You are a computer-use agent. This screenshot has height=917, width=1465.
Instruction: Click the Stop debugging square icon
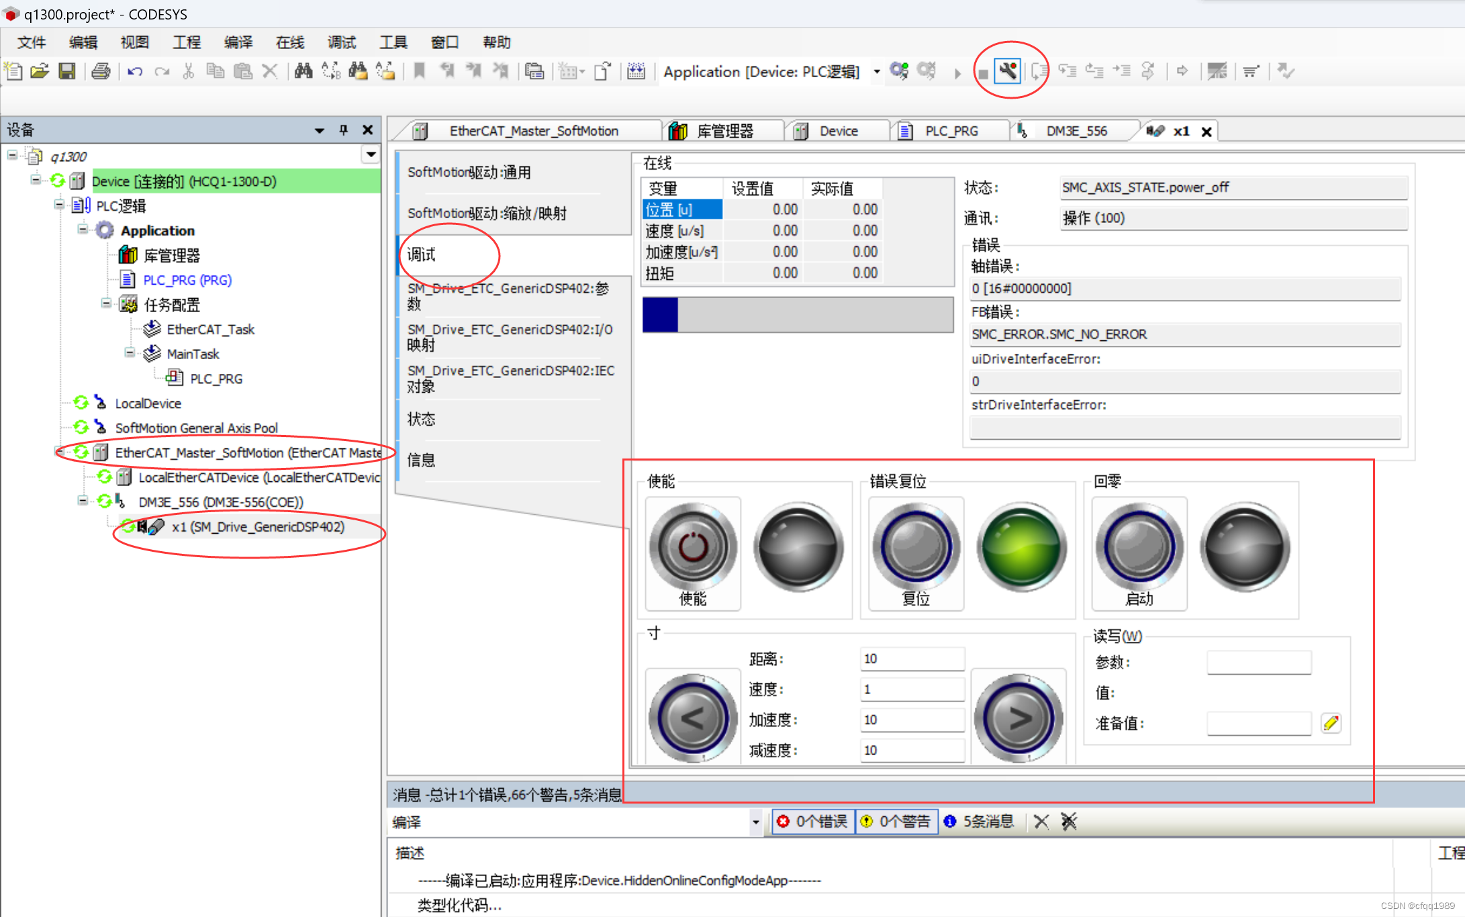[982, 70]
